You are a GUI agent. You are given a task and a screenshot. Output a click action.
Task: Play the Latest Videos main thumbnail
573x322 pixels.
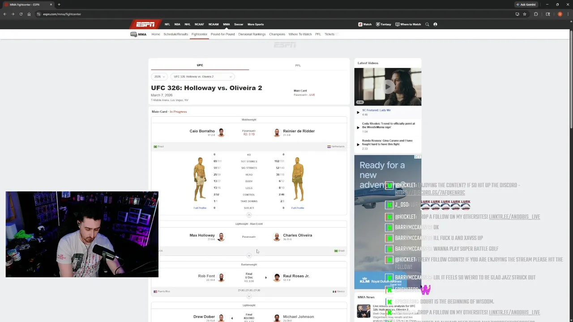[388, 87]
